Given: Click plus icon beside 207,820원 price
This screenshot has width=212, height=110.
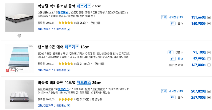Looking at the screenshot, I should pos(209,91).
